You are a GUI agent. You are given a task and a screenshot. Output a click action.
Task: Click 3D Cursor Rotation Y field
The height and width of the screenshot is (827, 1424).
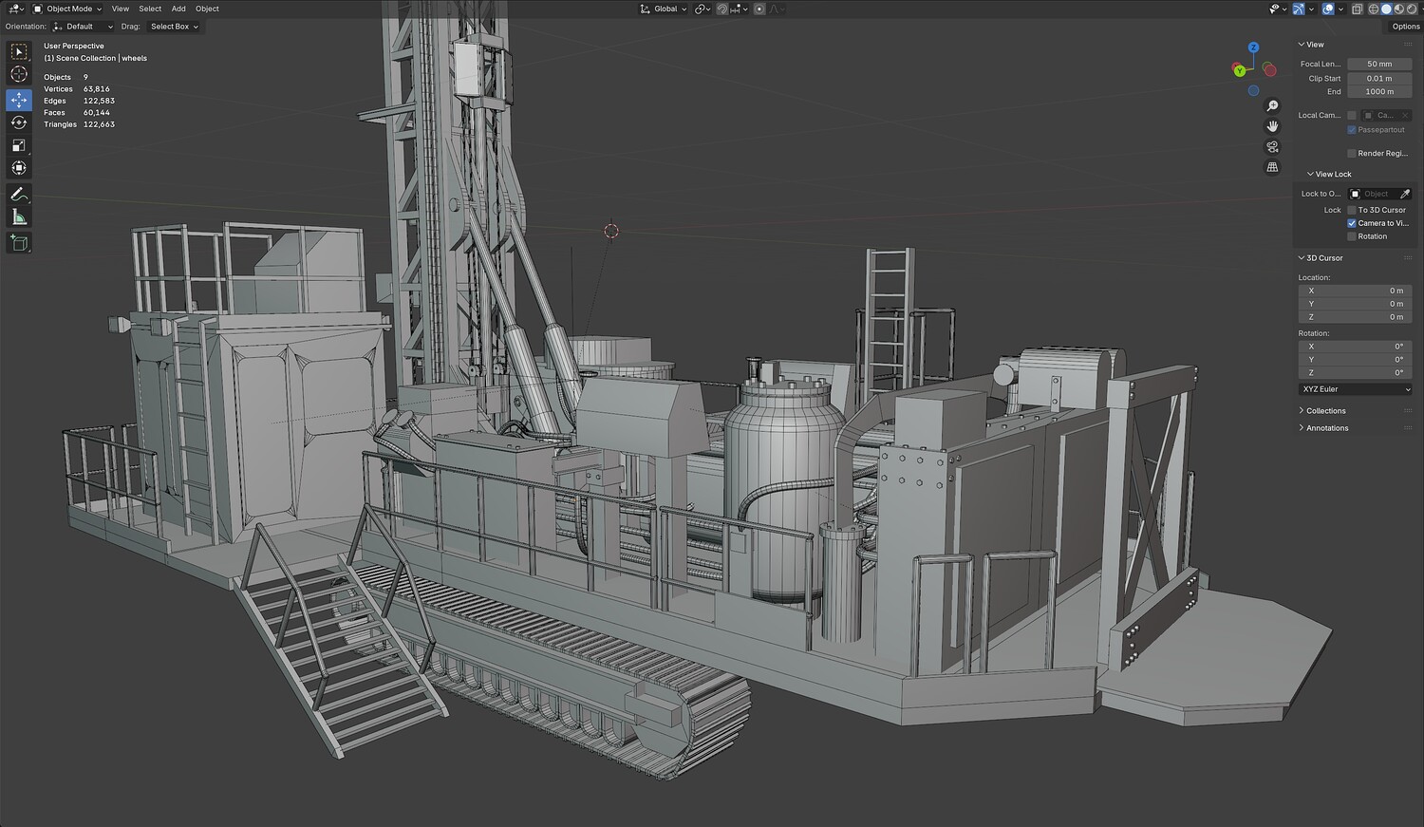1355,360
